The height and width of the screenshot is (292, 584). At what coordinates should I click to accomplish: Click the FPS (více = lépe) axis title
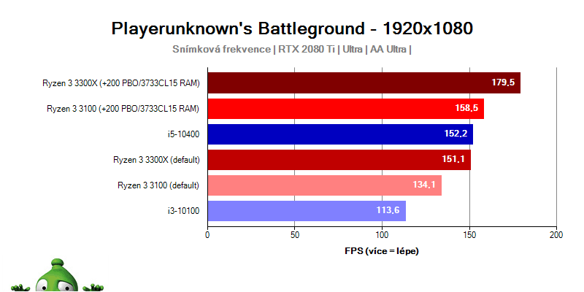tap(382, 252)
